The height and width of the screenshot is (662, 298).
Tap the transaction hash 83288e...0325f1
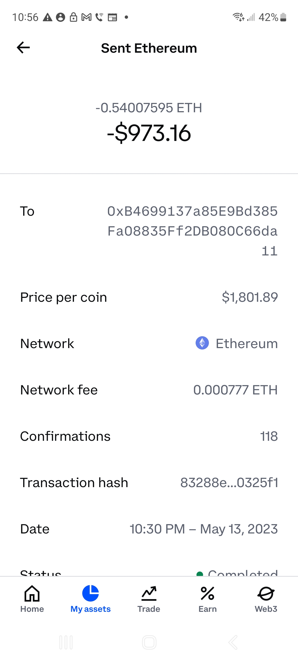click(229, 483)
